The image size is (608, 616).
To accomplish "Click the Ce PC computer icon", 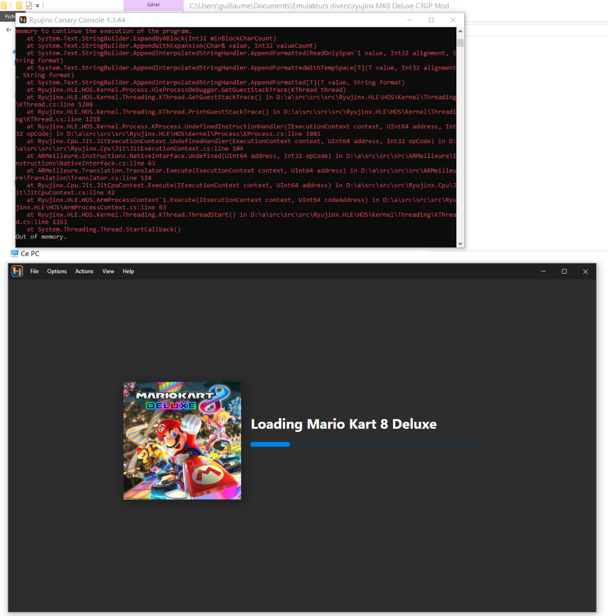I will pyautogui.click(x=14, y=253).
